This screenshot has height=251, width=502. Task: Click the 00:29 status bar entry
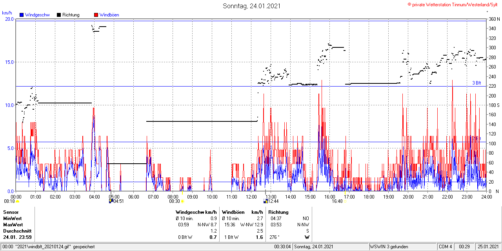click(465, 247)
